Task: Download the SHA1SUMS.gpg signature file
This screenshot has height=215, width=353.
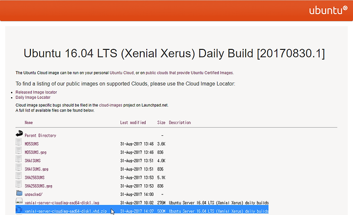Action: (36, 169)
